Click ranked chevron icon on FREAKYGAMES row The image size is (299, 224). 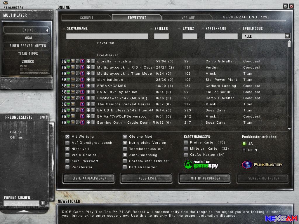pos(73,86)
